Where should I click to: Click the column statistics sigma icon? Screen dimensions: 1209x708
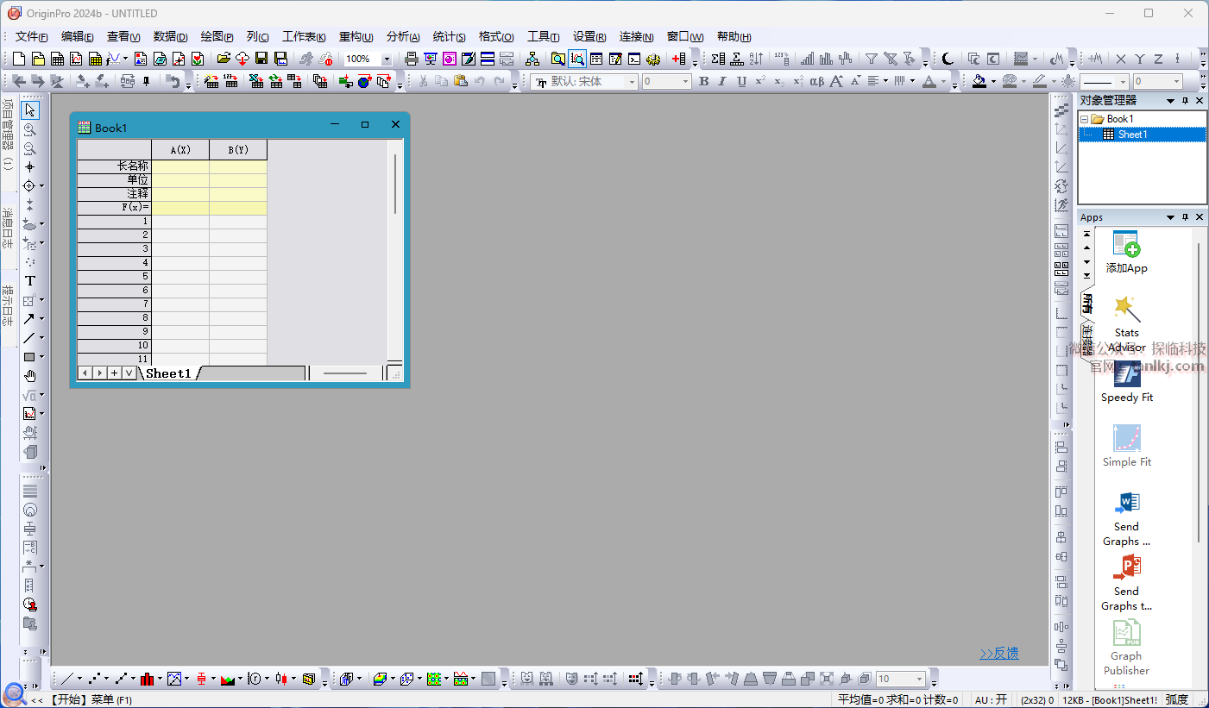coord(718,59)
